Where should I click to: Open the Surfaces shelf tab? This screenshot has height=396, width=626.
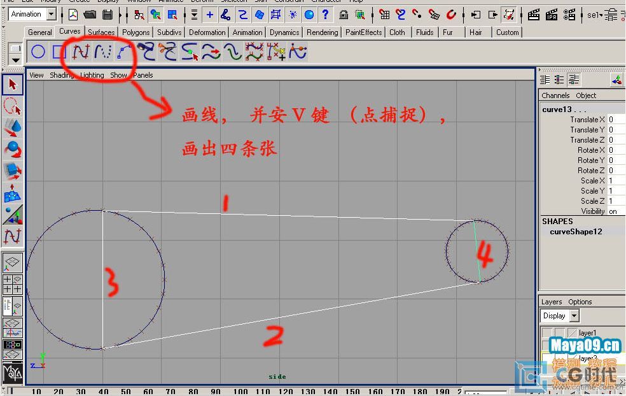(x=101, y=32)
